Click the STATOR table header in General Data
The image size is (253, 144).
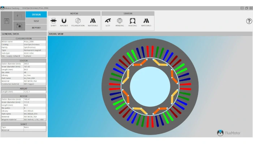(23, 61)
